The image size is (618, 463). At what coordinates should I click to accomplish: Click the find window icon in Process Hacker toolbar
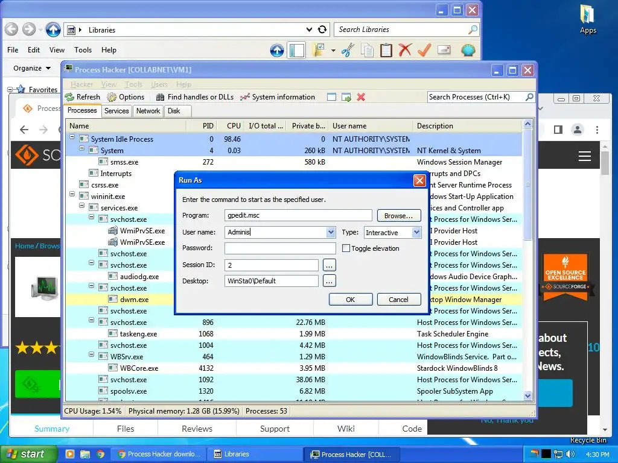click(x=332, y=97)
